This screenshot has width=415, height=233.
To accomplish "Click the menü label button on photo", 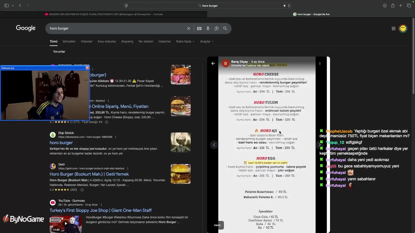I will point(218,225).
